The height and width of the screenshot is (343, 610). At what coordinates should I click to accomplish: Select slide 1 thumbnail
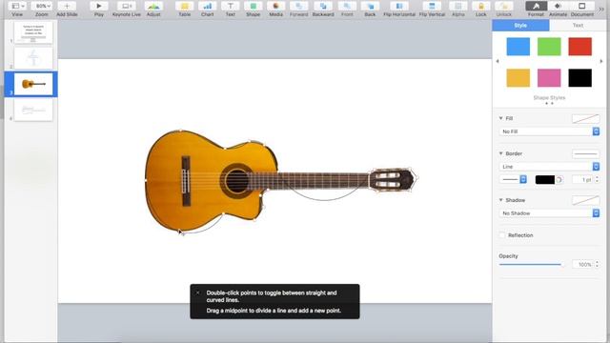click(33, 32)
